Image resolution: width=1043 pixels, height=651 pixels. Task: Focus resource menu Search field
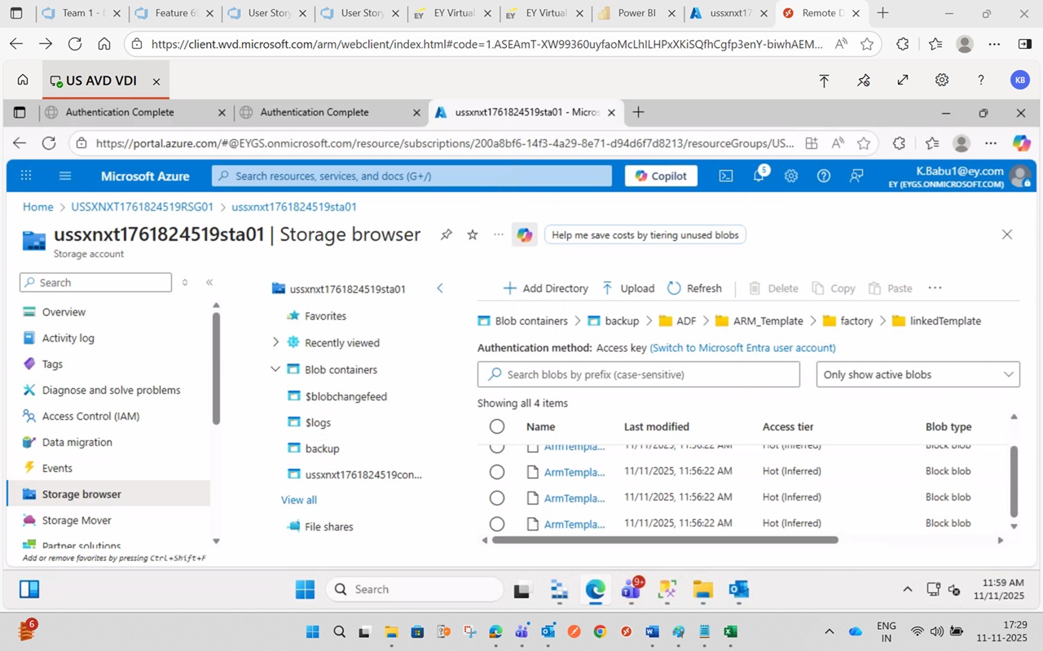point(95,282)
